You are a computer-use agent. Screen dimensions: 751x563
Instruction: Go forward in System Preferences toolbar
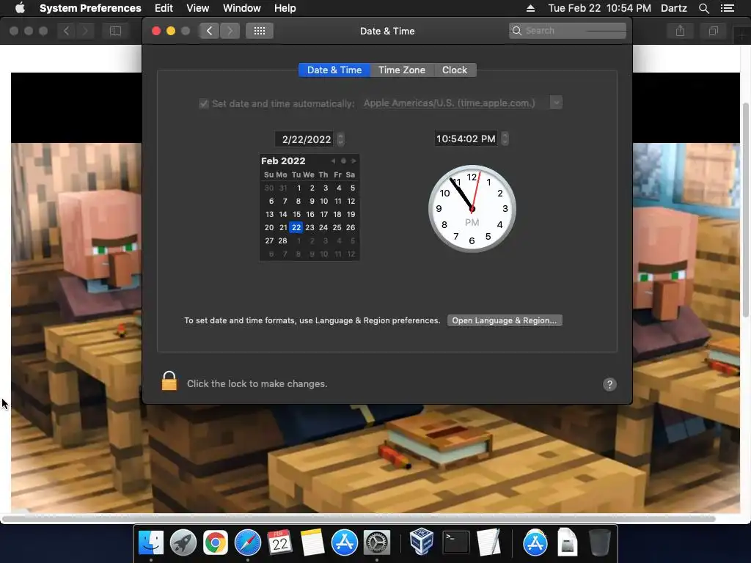(x=230, y=31)
